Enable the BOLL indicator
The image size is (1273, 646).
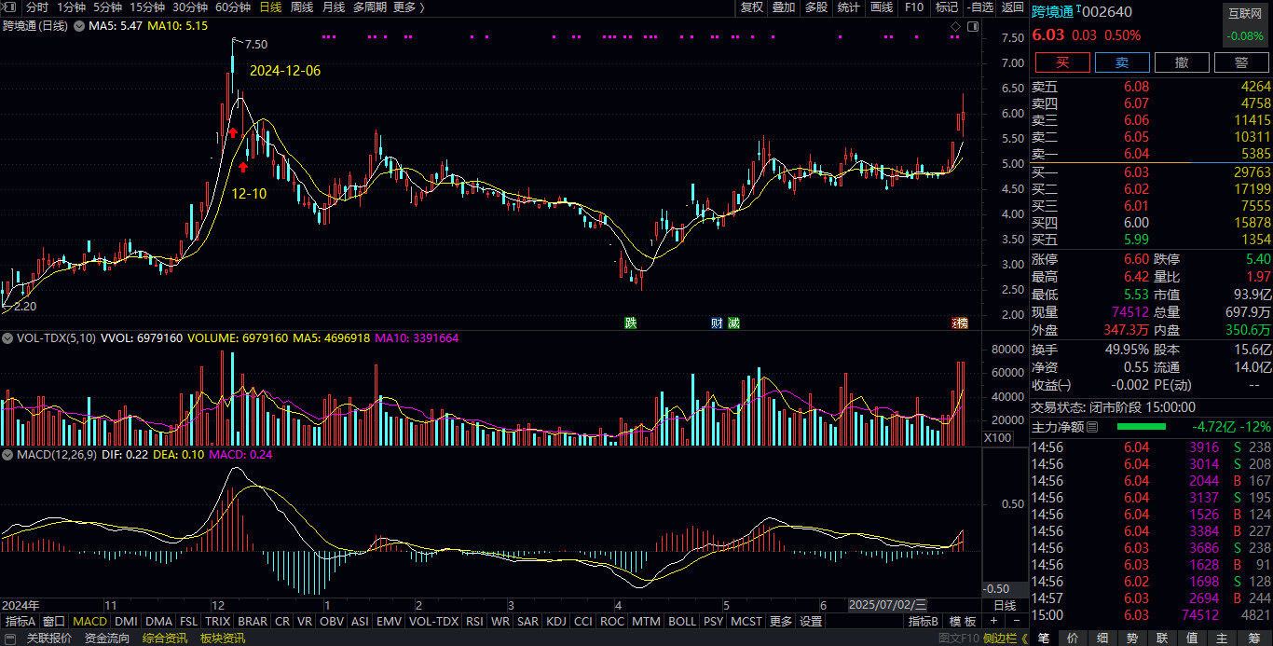coord(681,621)
